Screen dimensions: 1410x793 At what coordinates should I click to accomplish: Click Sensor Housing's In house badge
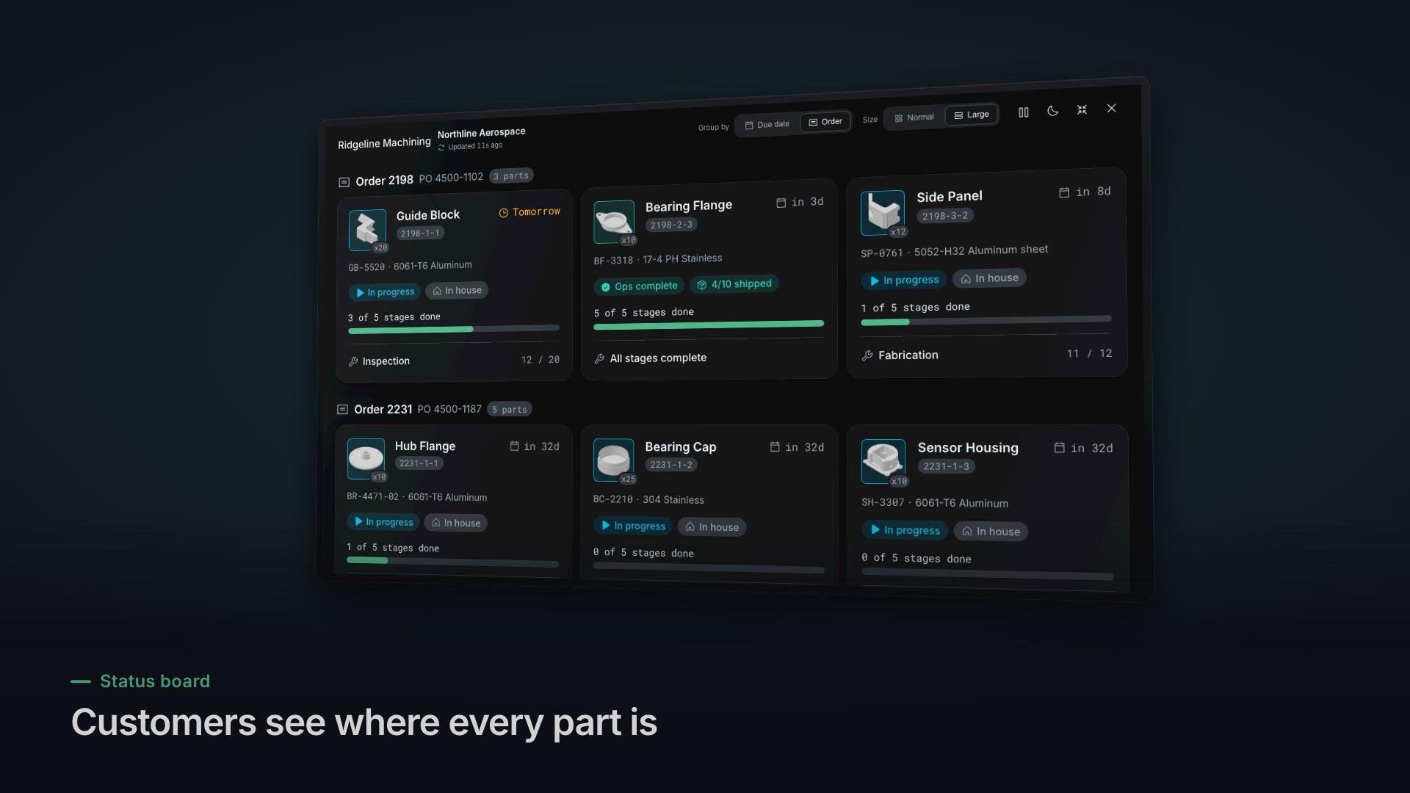pos(991,532)
